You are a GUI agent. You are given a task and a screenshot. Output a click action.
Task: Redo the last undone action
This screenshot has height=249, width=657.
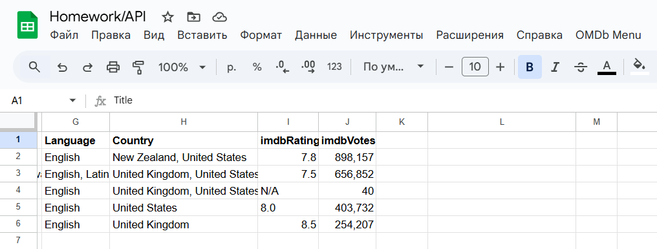[x=87, y=67]
